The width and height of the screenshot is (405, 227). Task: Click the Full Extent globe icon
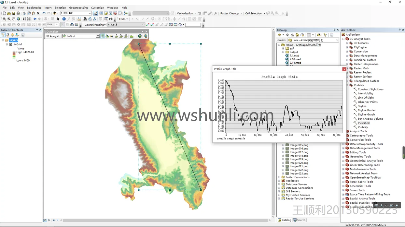tap(18, 19)
